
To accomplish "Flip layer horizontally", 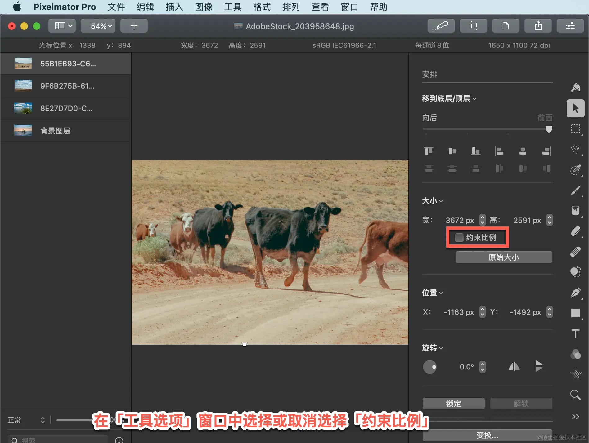I will [514, 367].
